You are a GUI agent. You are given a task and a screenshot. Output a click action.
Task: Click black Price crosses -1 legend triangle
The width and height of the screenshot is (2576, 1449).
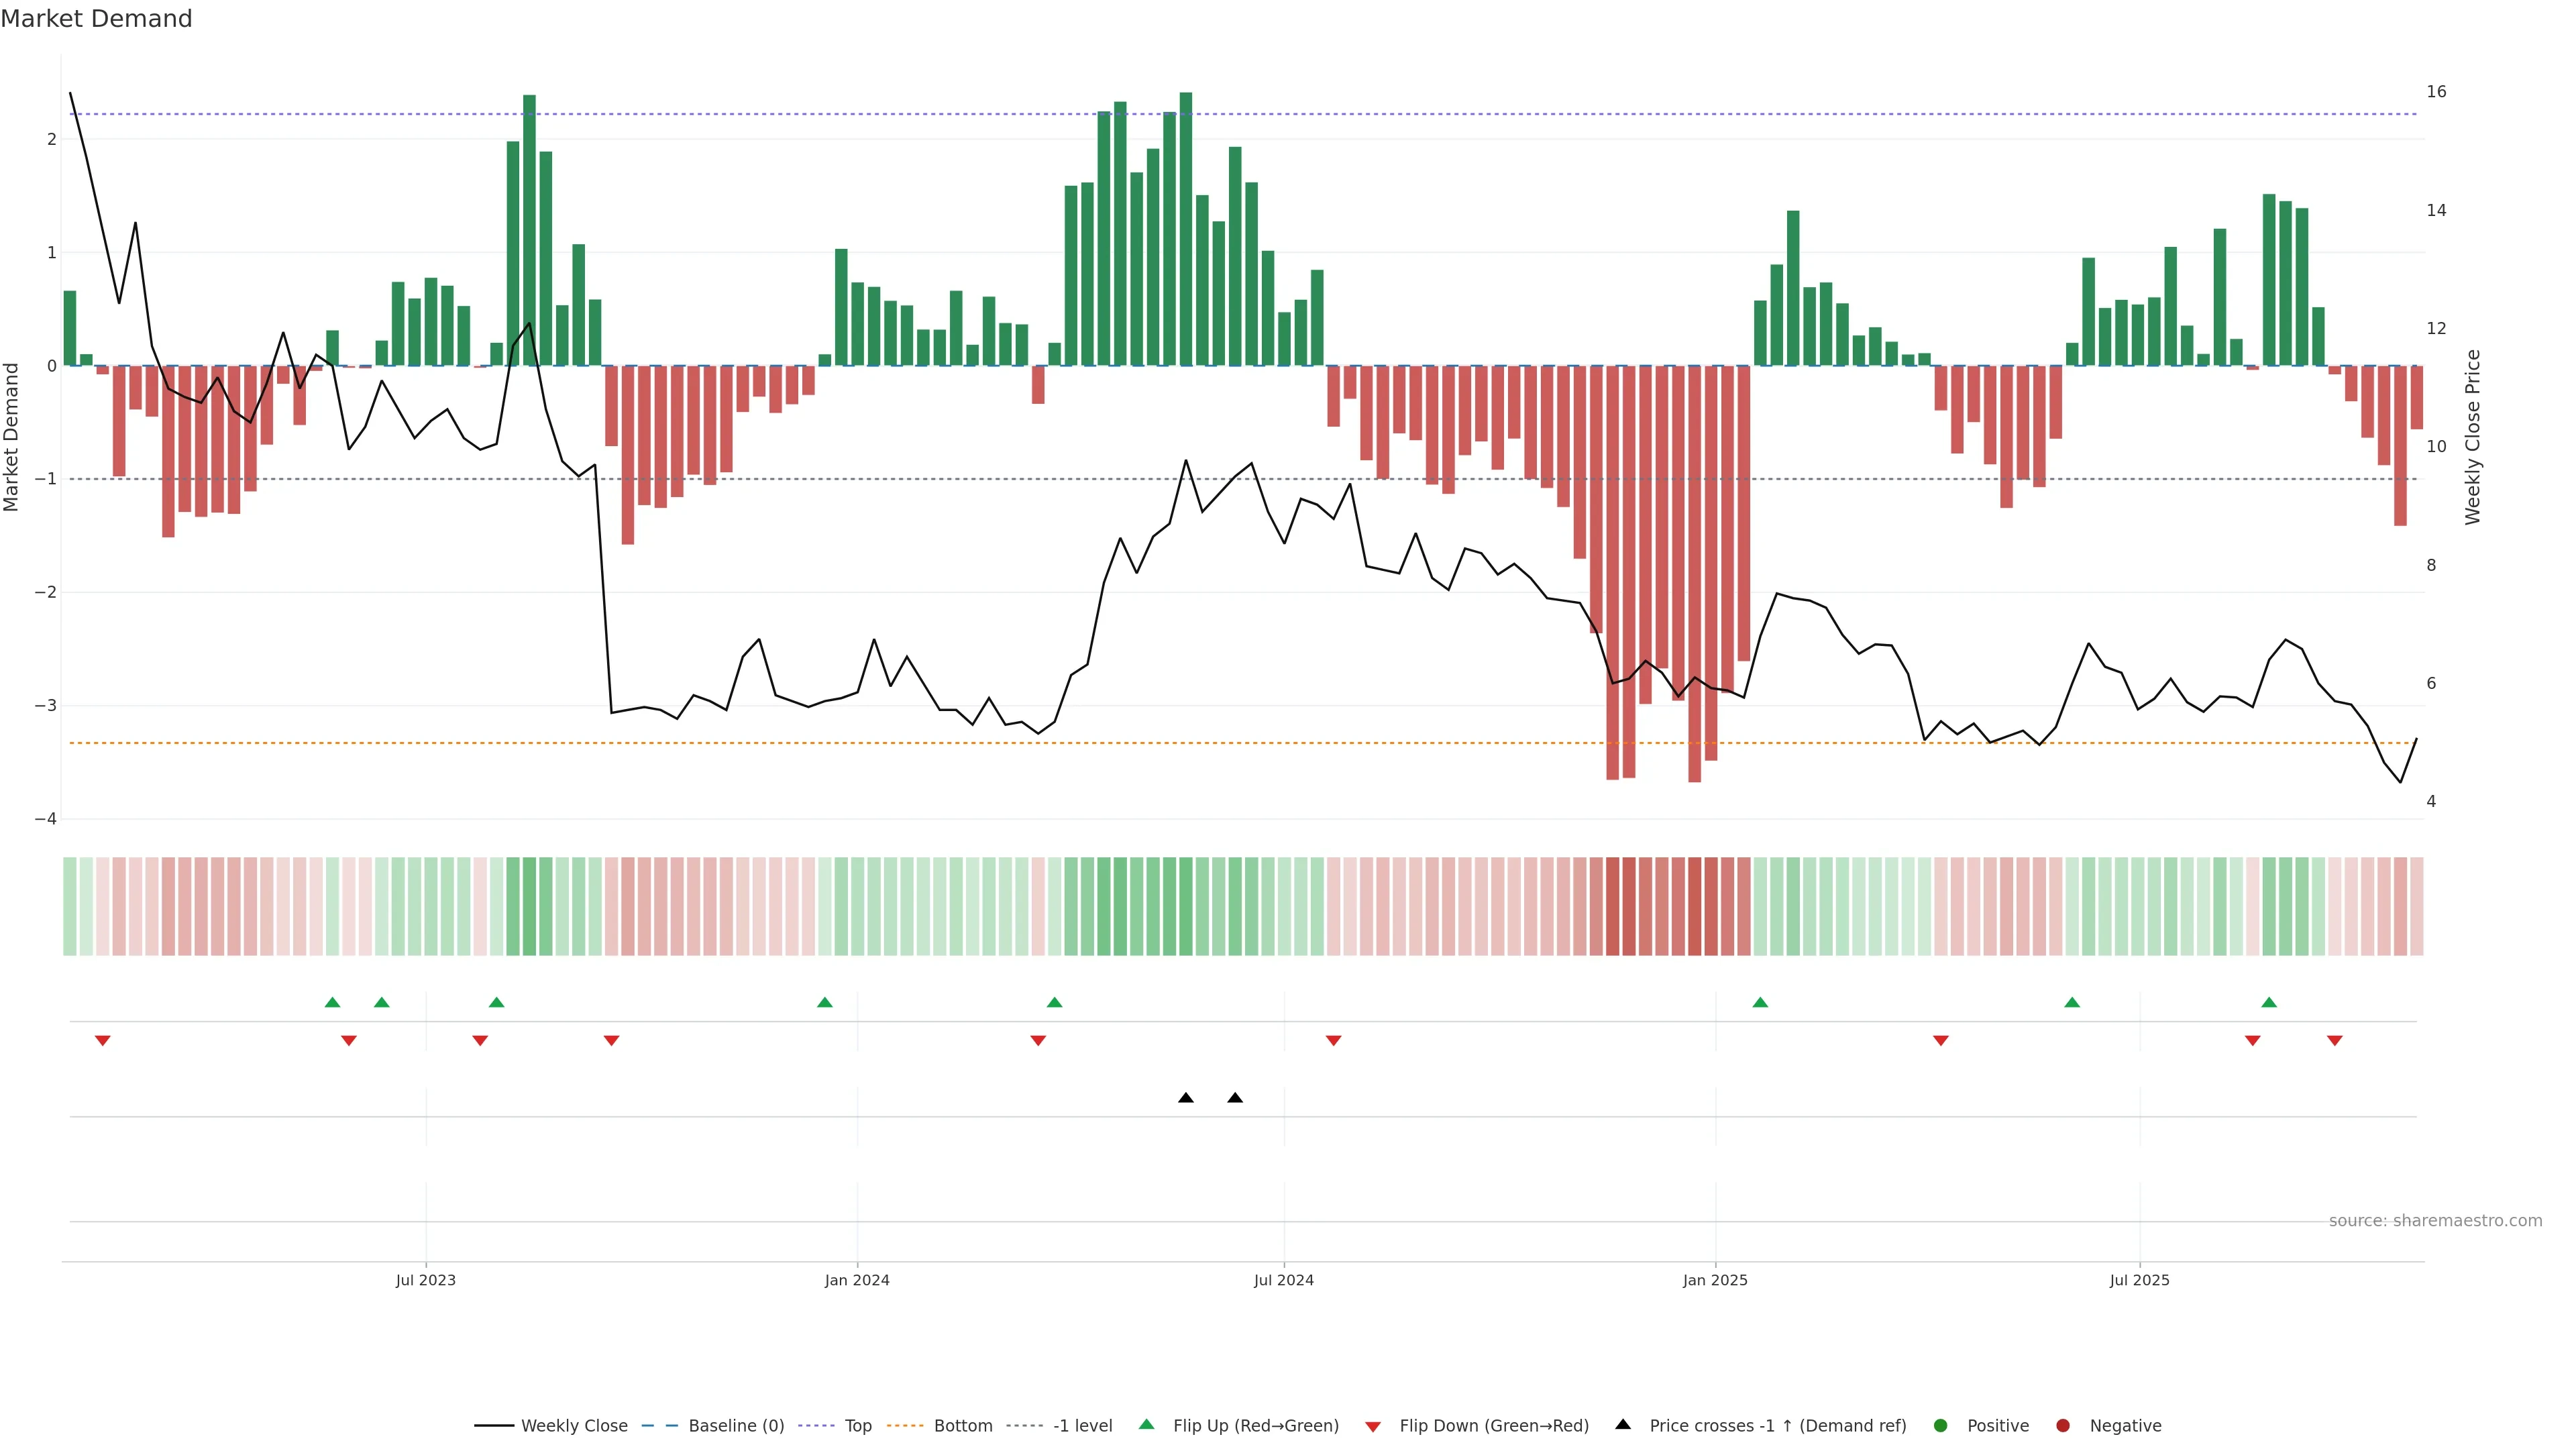pos(1623,1424)
